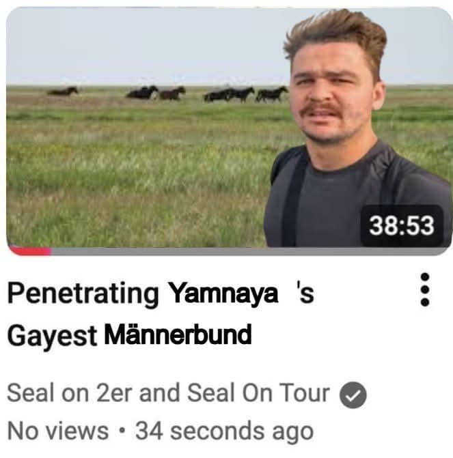Click the 'Seal On Tour' part of the channel name
The height and width of the screenshot is (458, 453).
tap(258, 393)
